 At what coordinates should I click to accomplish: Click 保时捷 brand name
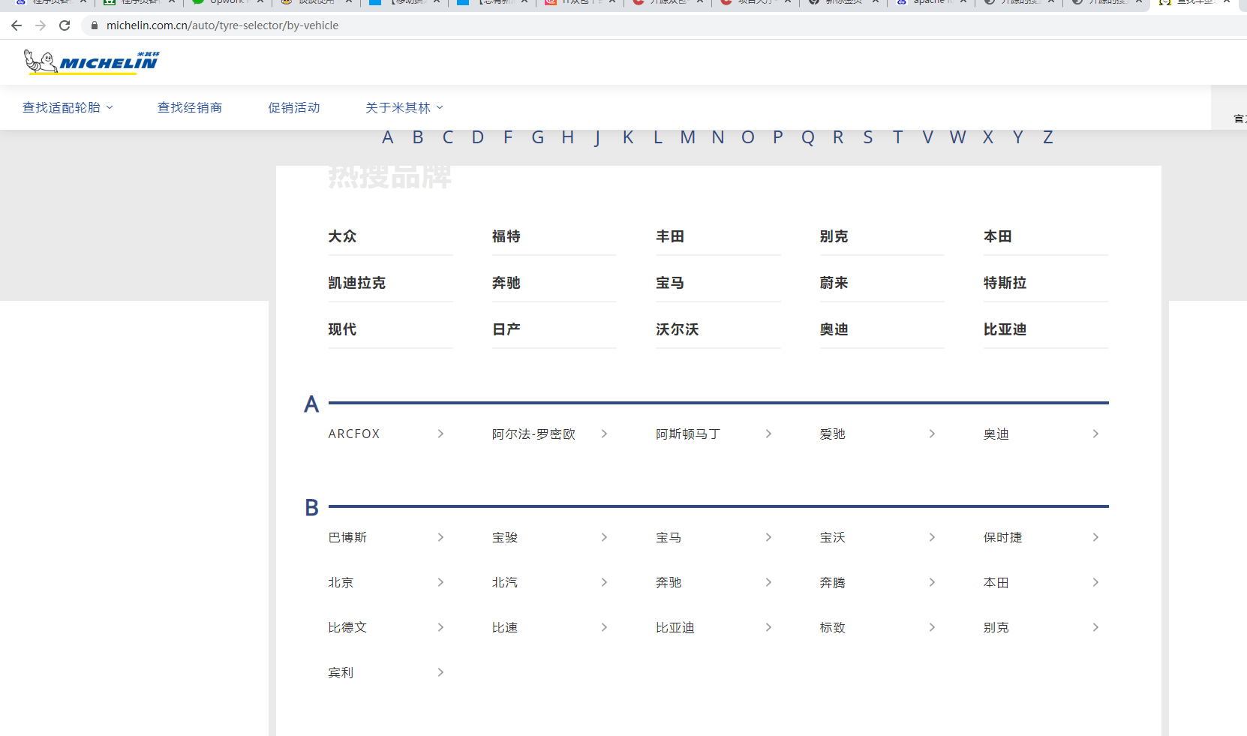pos(1003,537)
